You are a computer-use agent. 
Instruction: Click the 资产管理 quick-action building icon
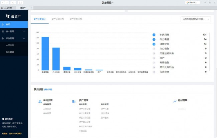(x=73, y=101)
